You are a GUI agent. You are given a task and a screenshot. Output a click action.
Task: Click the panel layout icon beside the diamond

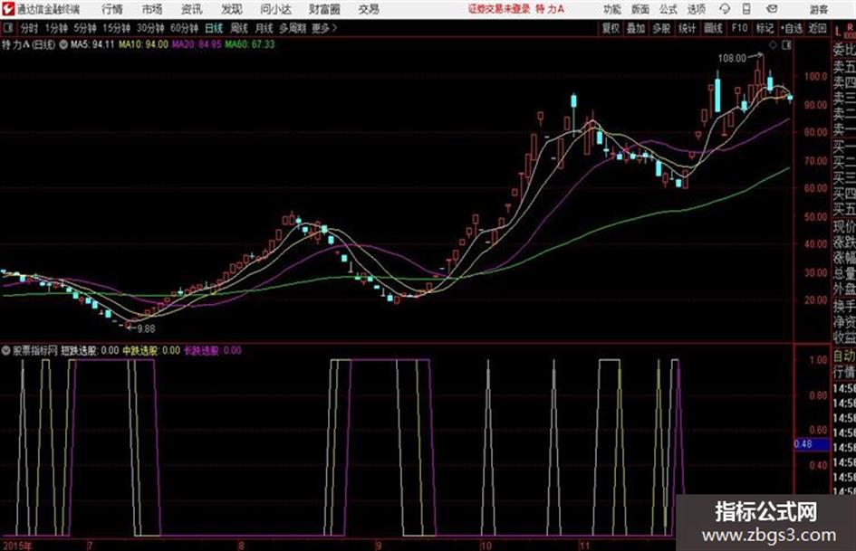[x=786, y=45]
